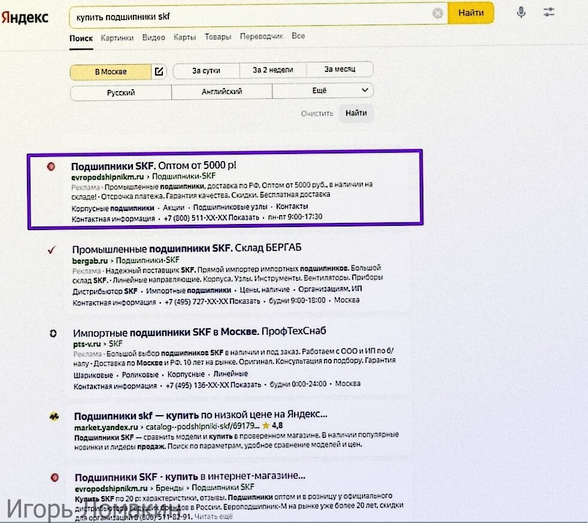
Task: Click Читать ещё in last result
Action: pos(213,516)
